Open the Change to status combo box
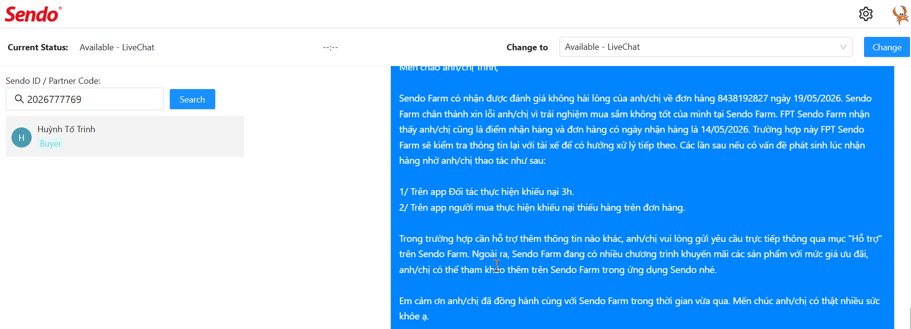This screenshot has width=911, height=329. click(x=706, y=47)
